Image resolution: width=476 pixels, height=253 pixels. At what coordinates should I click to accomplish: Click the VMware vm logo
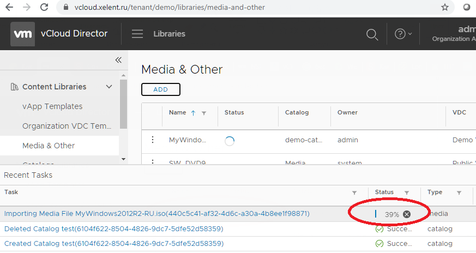coord(23,34)
